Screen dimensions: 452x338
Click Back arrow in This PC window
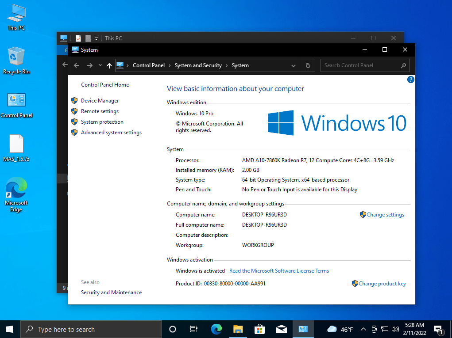[65, 65]
